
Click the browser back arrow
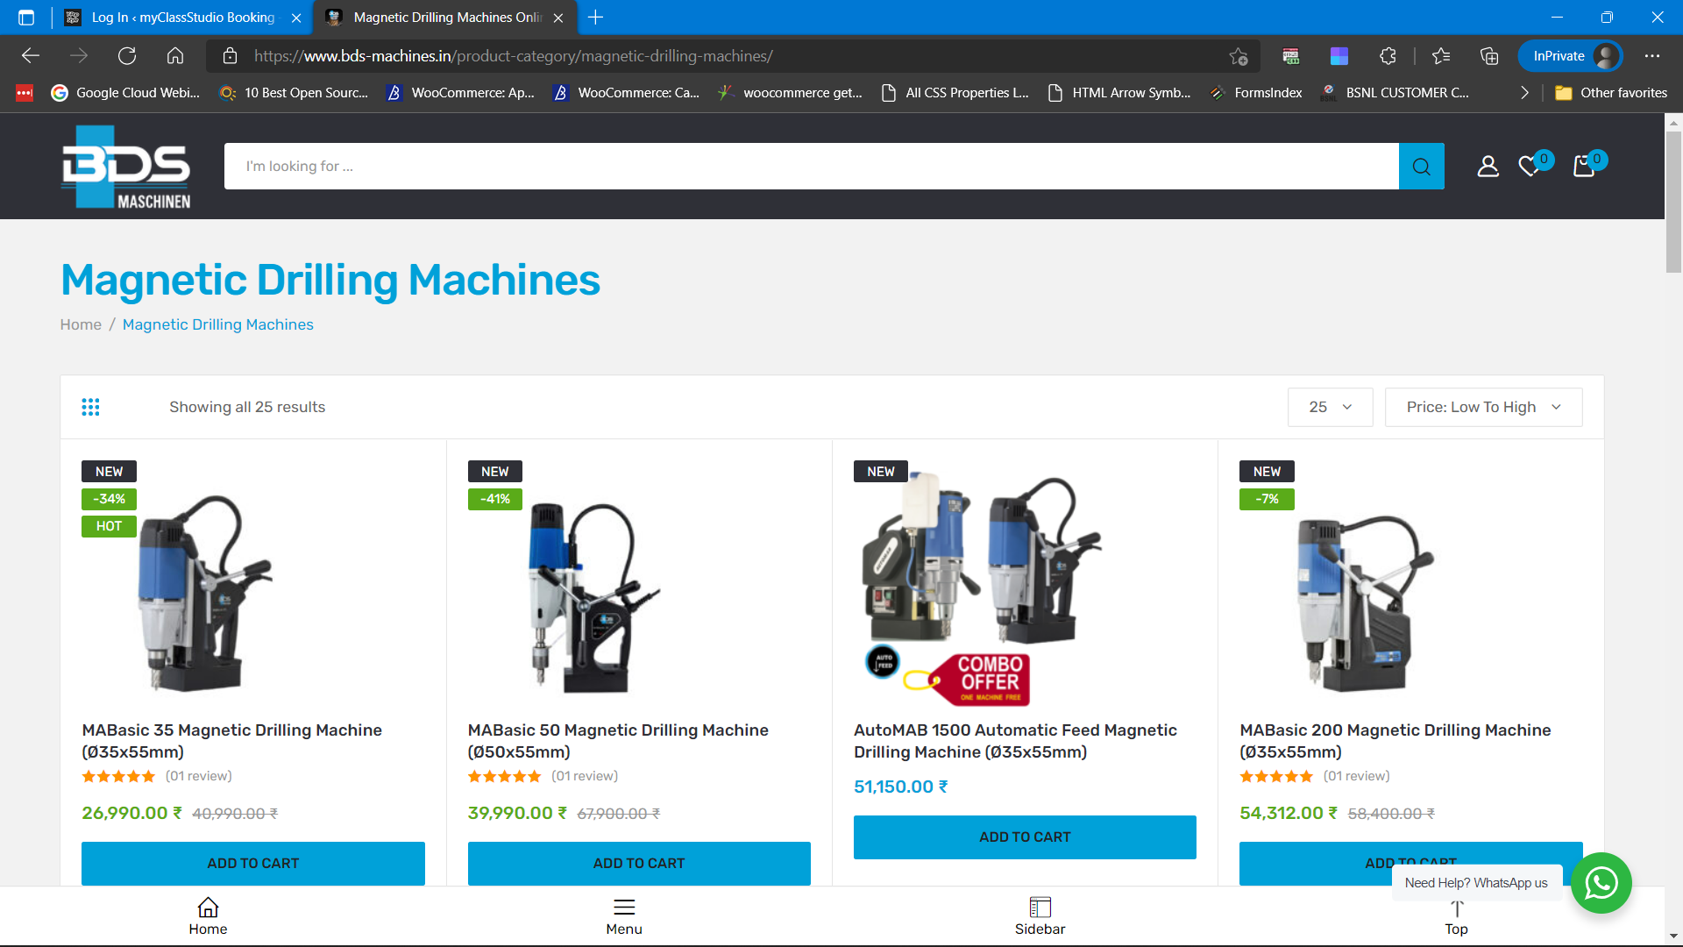(x=31, y=56)
